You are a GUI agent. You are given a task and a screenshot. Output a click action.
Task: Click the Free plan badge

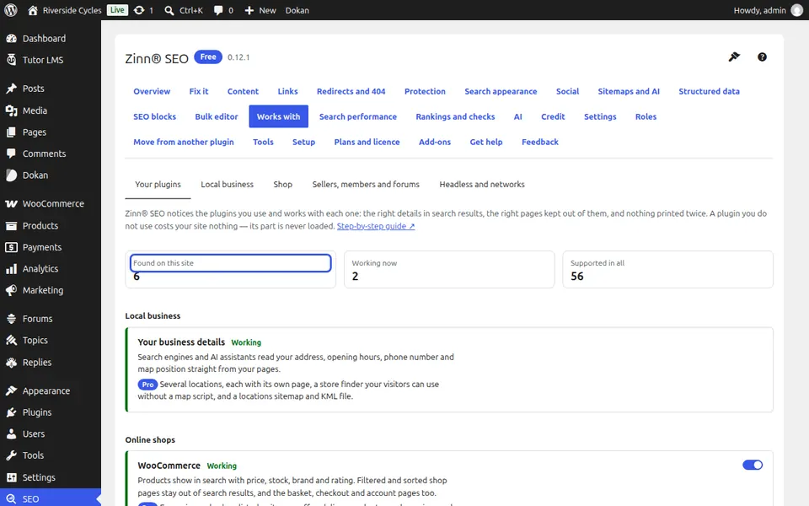pos(208,57)
